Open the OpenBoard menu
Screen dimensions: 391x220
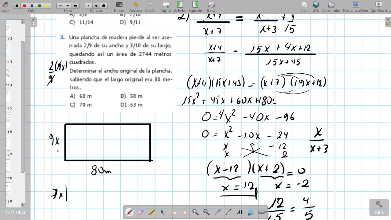pyautogui.click(x=379, y=7)
